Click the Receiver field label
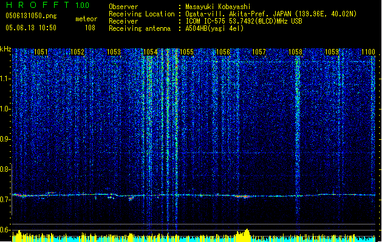The image size is (382, 242). pos(123,21)
